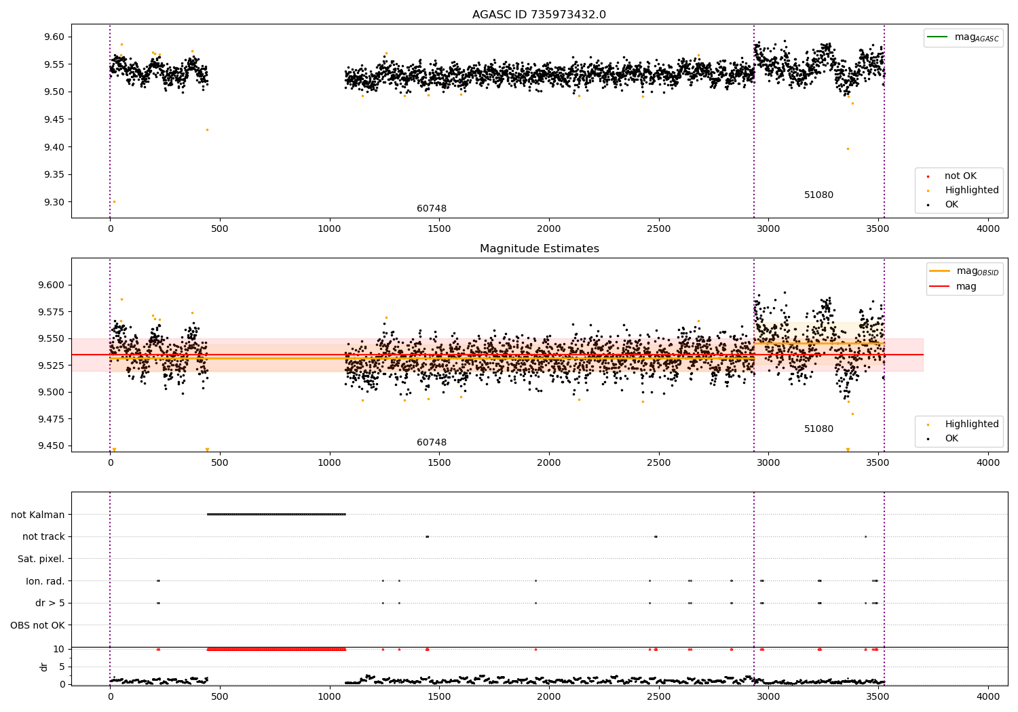
Task: Click the 'Sat. pixel.' row label
Action: coord(41,559)
